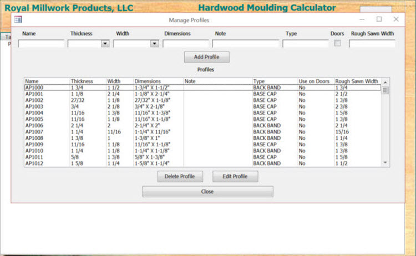Click the Add Profile button
Viewport: 416px width, 256px height.
[x=207, y=57]
